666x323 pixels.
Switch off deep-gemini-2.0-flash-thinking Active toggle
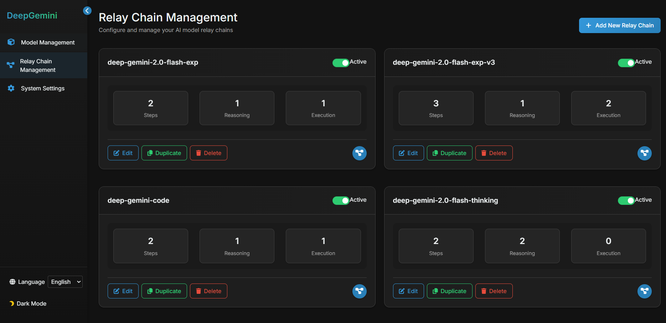(626, 201)
